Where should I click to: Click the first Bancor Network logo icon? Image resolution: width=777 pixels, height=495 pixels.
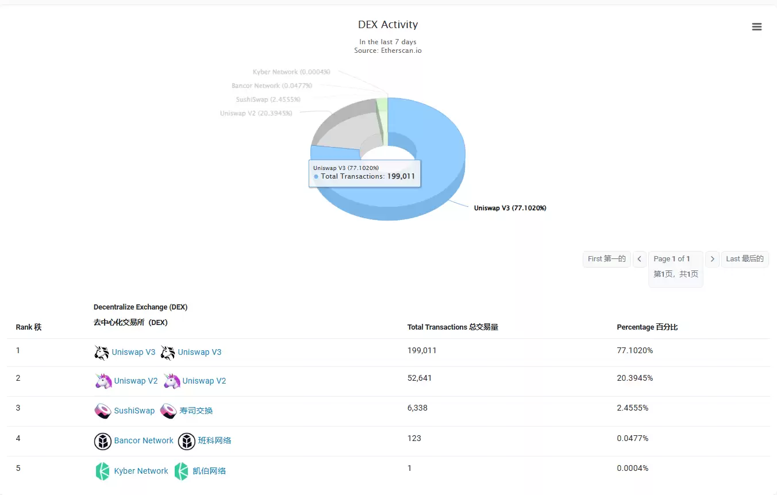pyautogui.click(x=103, y=441)
